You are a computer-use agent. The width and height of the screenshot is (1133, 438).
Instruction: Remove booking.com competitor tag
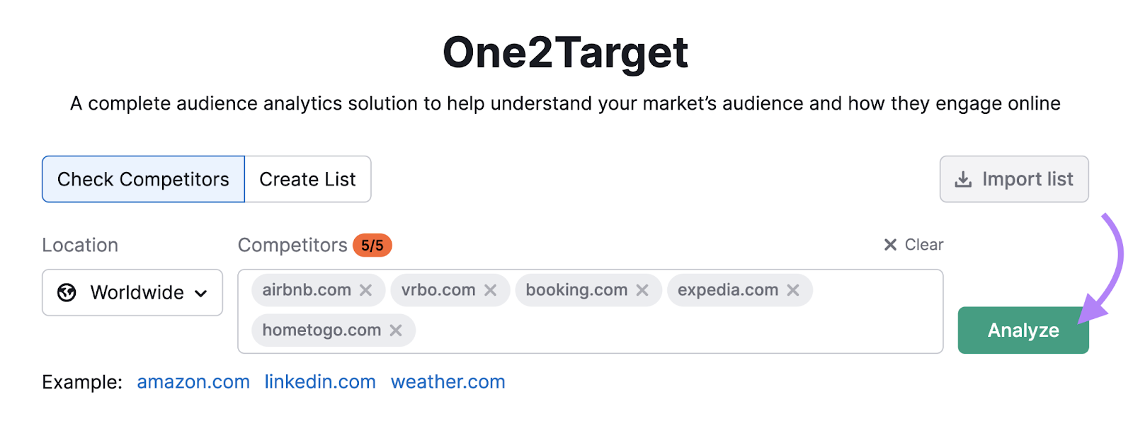643,289
